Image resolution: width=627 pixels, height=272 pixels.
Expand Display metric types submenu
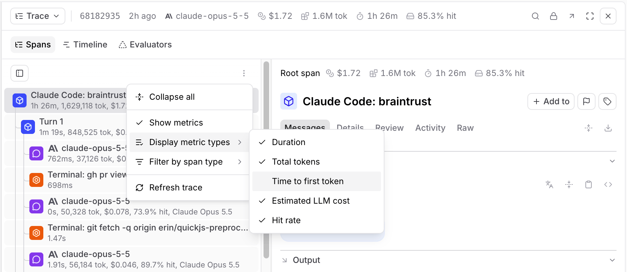189,142
